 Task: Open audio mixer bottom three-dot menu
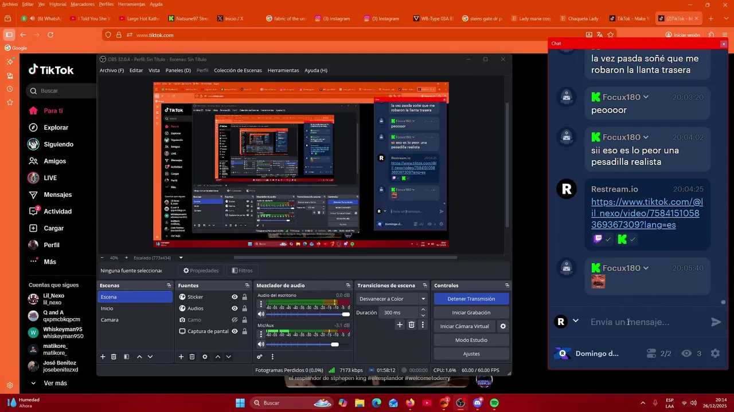(272, 356)
